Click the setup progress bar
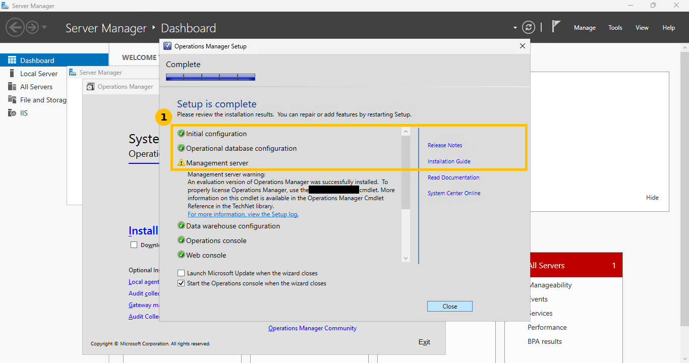The width and height of the screenshot is (689, 363). (x=210, y=77)
